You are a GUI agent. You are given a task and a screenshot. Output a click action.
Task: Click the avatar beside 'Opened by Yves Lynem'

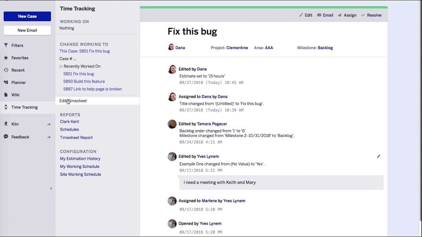click(172, 223)
